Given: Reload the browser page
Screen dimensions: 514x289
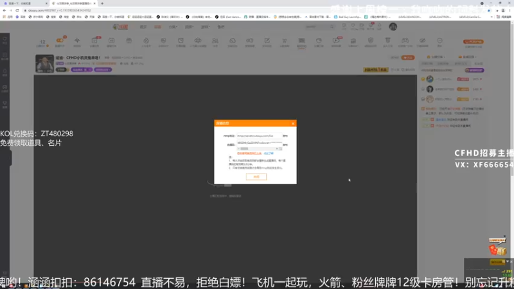Looking at the screenshot, I should click(x=17, y=10).
